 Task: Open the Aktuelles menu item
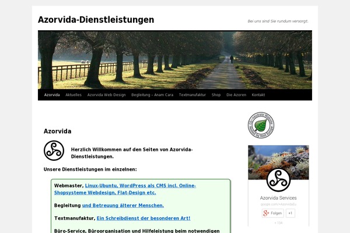pos(73,95)
